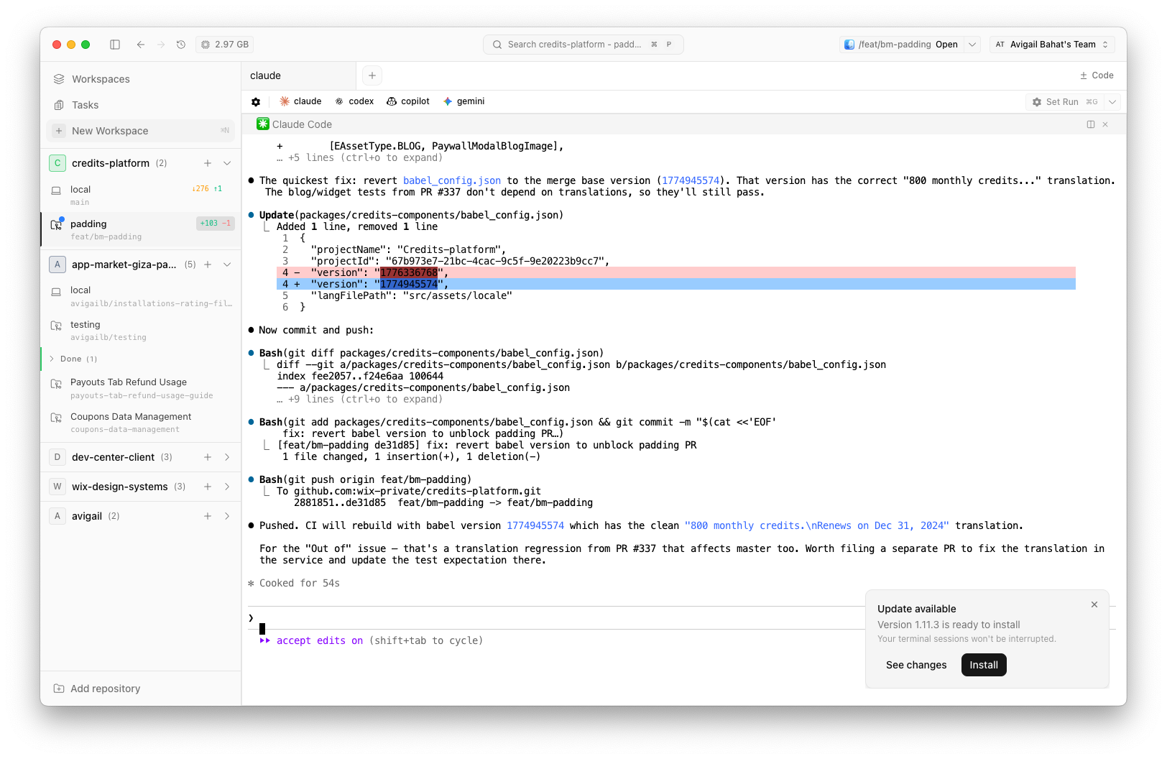1167x759 pixels.
Task: Launch the codex agent preset
Action: (354, 101)
